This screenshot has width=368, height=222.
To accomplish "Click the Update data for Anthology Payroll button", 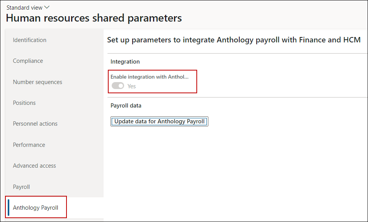I will pyautogui.click(x=159, y=121).
